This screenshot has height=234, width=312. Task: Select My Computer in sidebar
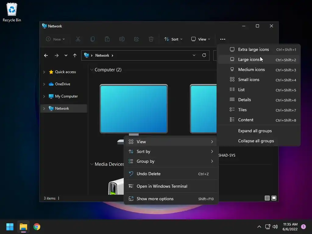[x=66, y=96]
